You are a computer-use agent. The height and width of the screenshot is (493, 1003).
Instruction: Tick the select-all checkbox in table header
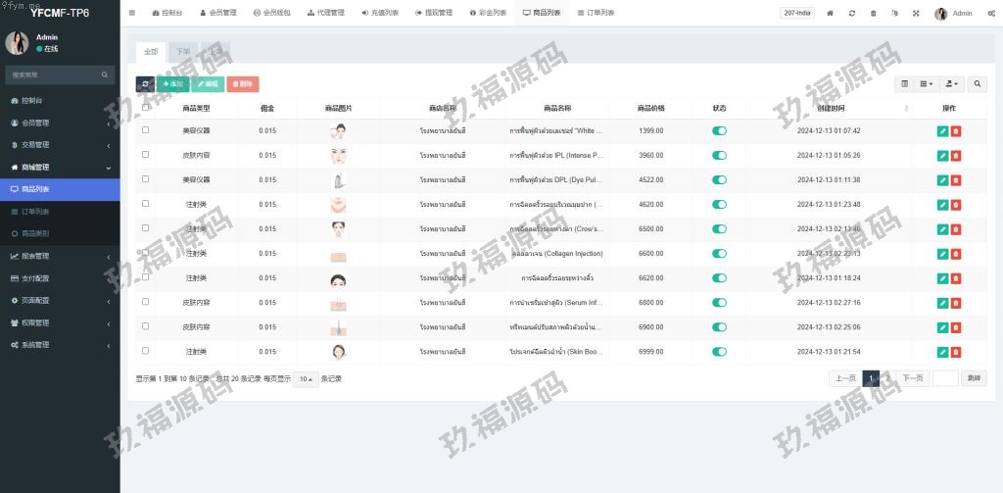[x=146, y=108]
